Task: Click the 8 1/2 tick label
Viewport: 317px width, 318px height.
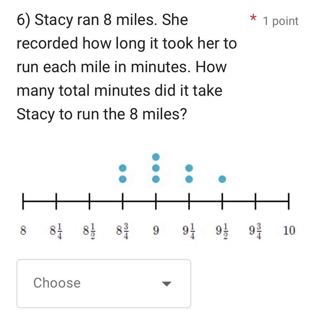Action: pyautogui.click(x=90, y=231)
